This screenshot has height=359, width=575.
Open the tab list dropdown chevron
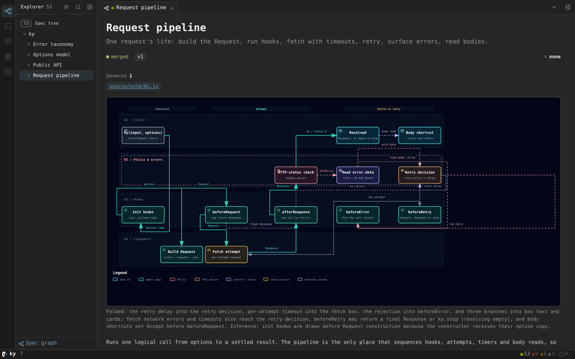click(x=554, y=7)
